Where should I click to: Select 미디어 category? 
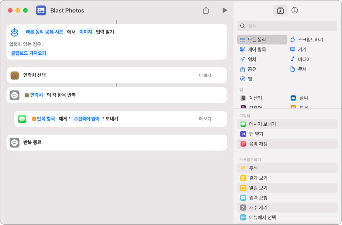[300, 59]
